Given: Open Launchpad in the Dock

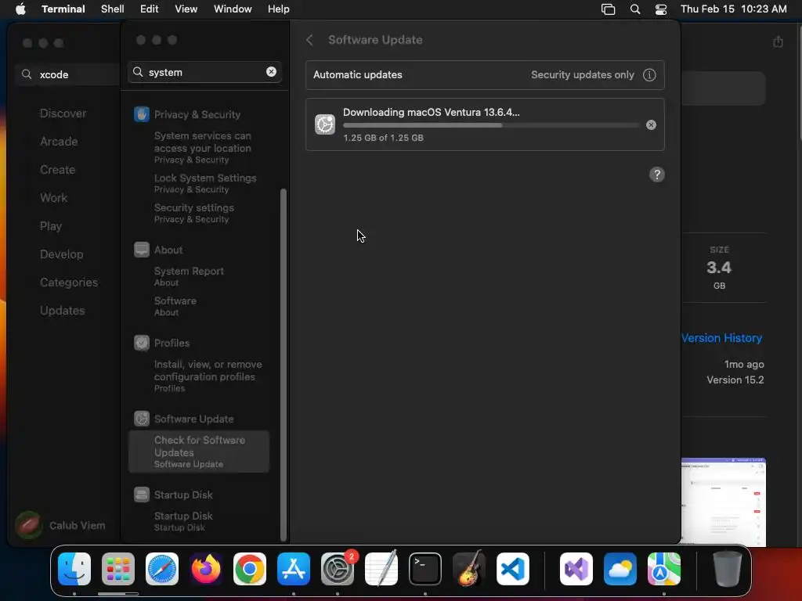Looking at the screenshot, I should [118, 569].
